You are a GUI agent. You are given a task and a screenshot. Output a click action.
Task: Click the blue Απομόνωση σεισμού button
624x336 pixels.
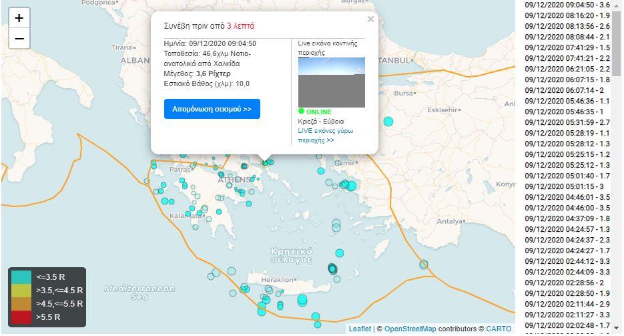[212, 109]
